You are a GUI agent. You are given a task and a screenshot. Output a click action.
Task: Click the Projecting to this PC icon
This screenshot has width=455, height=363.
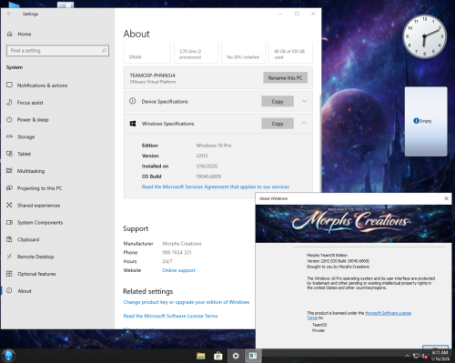tap(9, 188)
